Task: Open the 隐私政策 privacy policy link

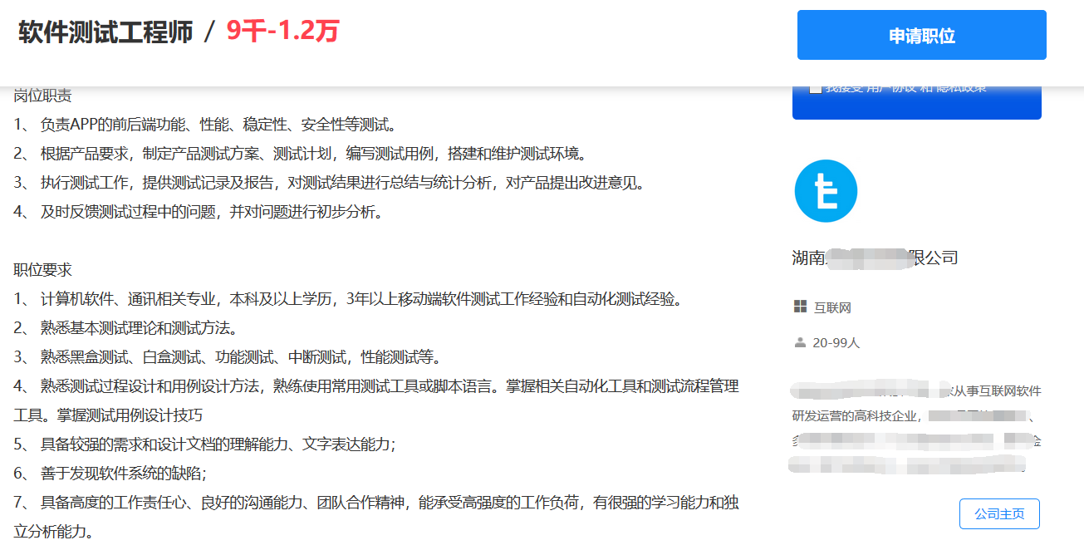Action: pos(962,88)
